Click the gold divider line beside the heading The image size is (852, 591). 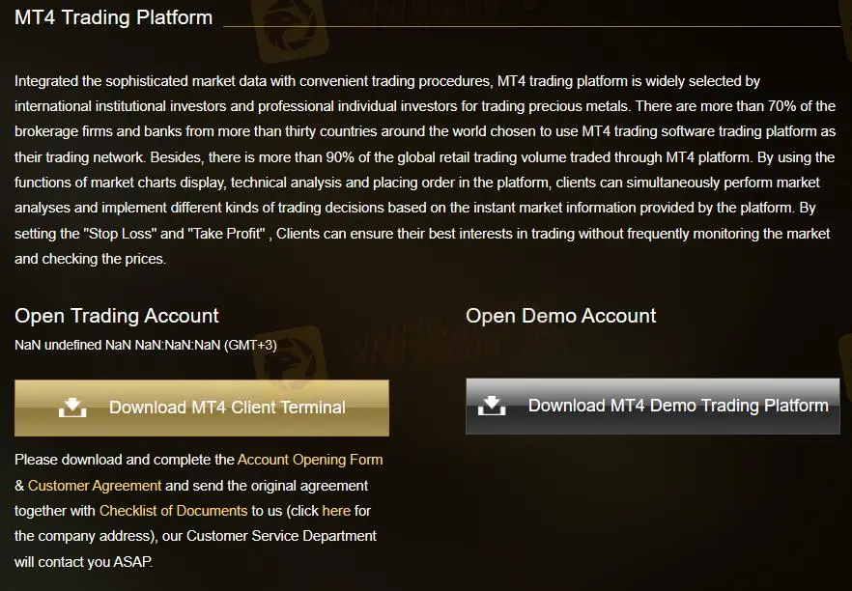point(531,26)
